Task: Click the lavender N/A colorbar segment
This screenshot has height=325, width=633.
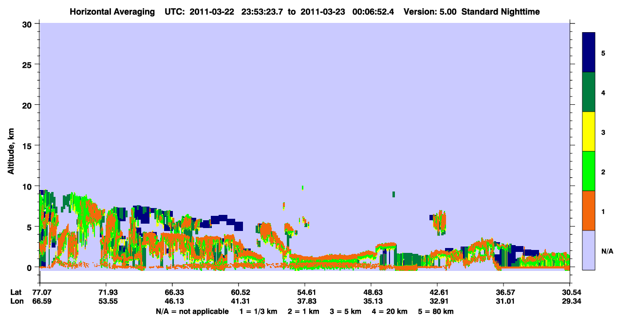Action: pyautogui.click(x=589, y=250)
